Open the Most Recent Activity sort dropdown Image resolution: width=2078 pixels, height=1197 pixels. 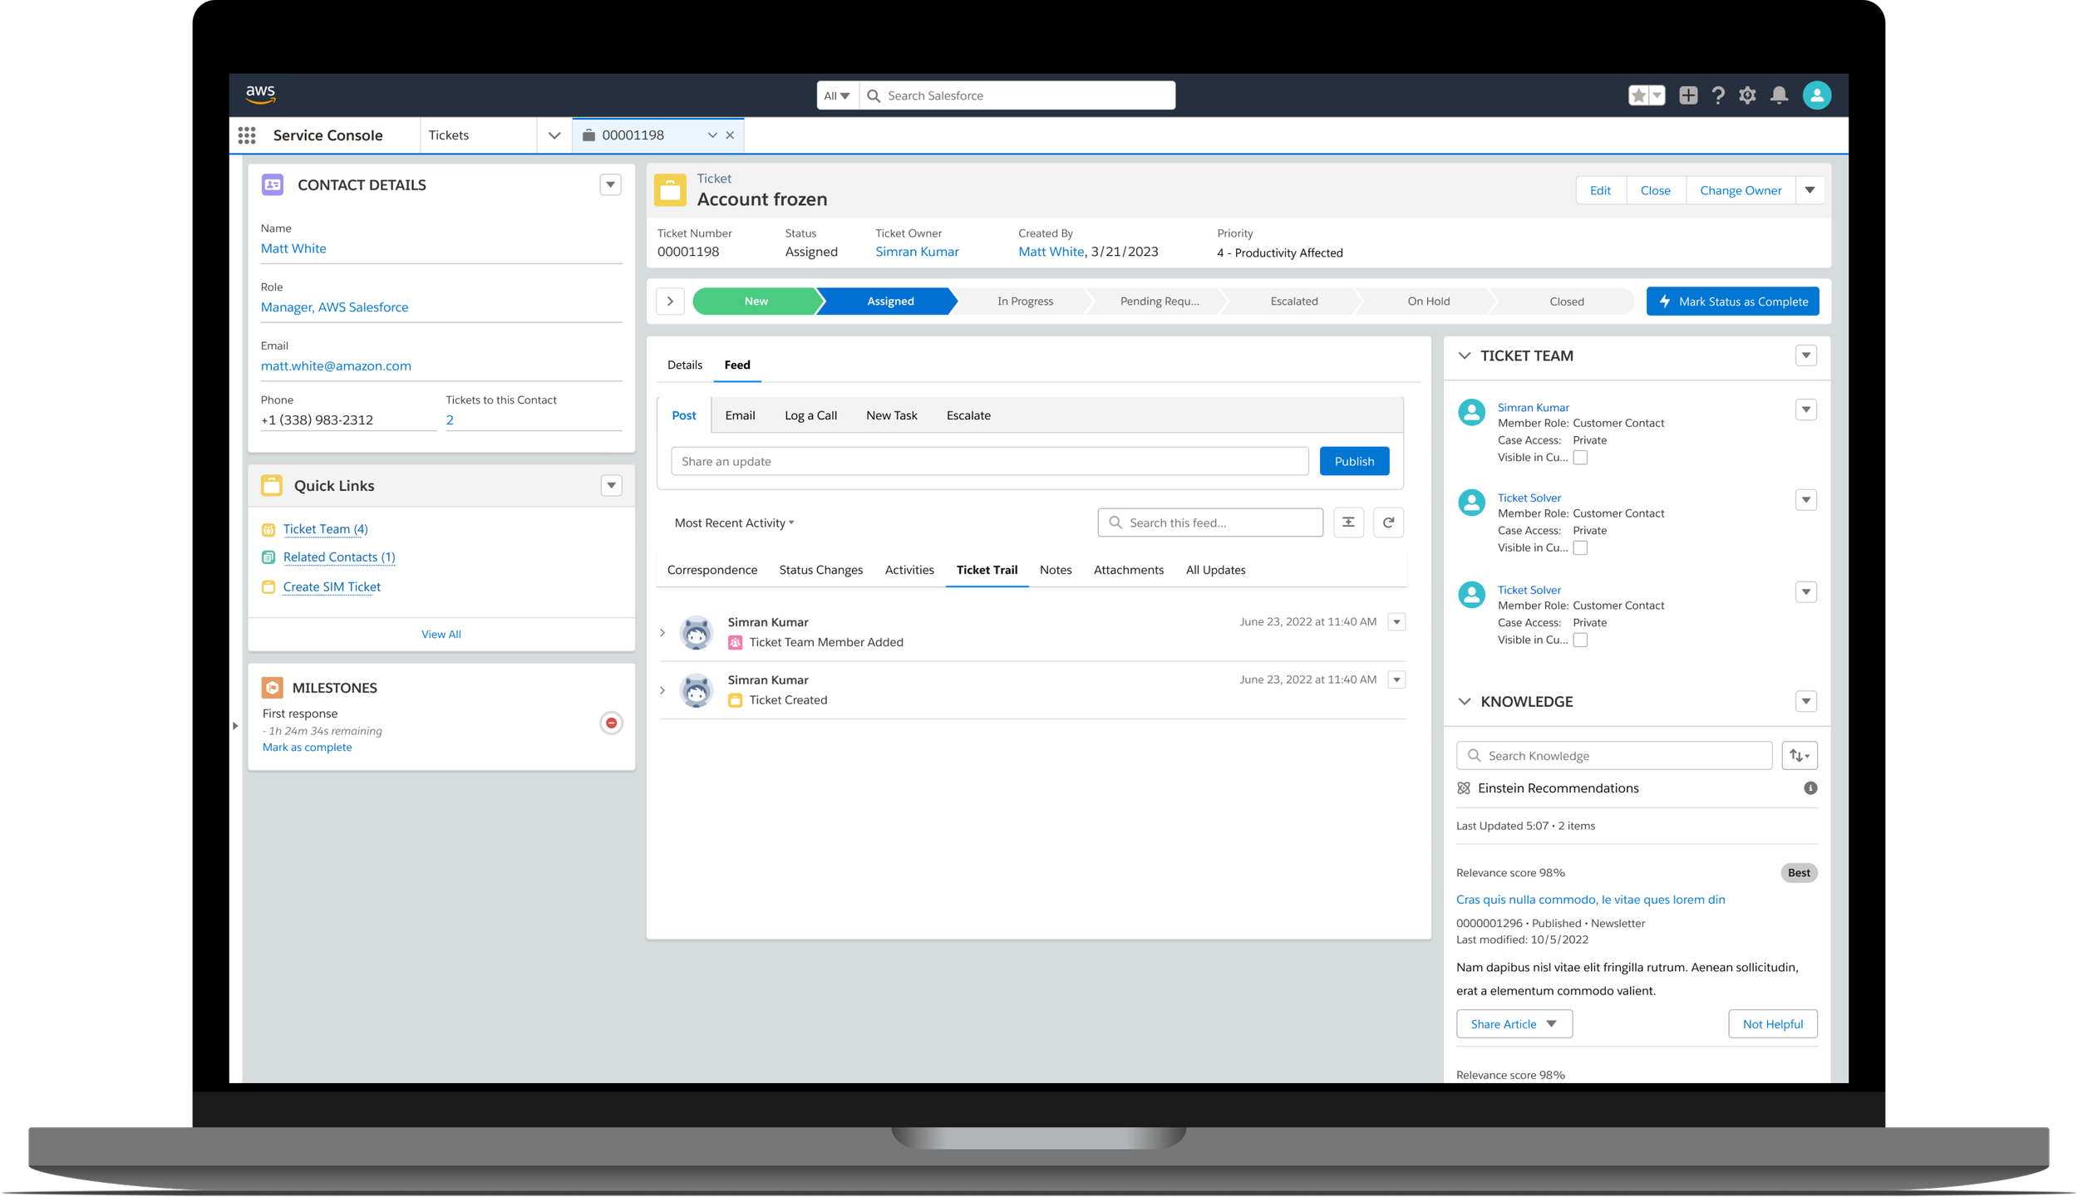point(734,523)
